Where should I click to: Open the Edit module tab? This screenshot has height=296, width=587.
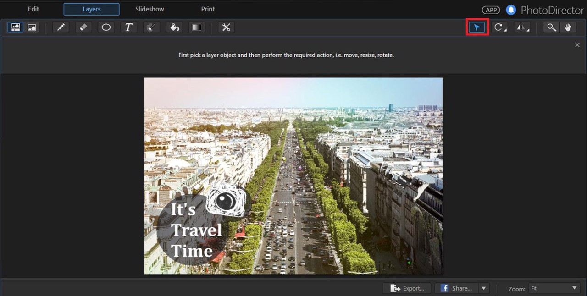click(33, 9)
